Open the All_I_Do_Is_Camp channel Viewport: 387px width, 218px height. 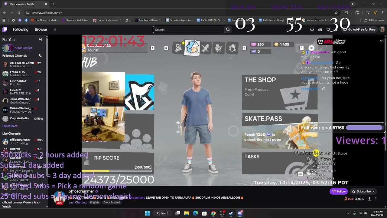click(x=23, y=64)
